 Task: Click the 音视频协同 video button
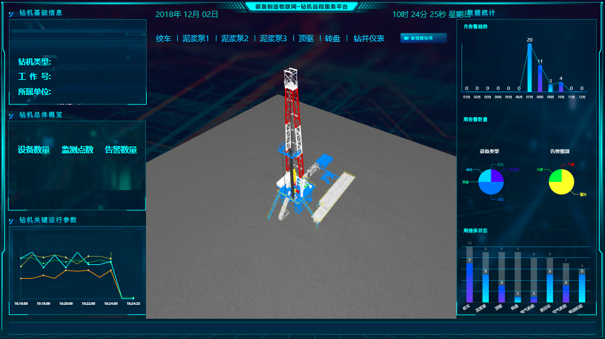click(423, 38)
